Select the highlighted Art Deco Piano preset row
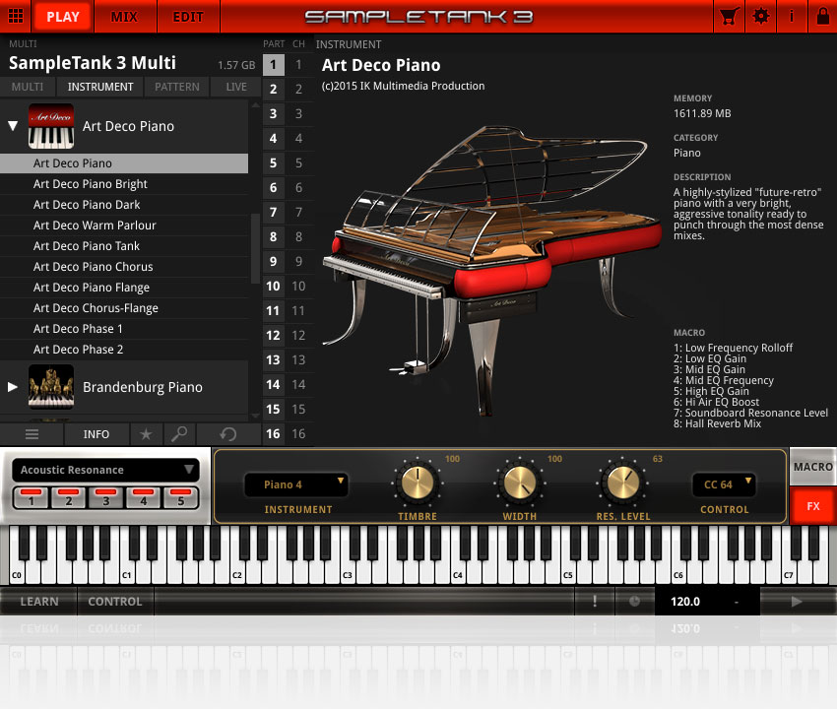This screenshot has width=837, height=709. point(124,163)
